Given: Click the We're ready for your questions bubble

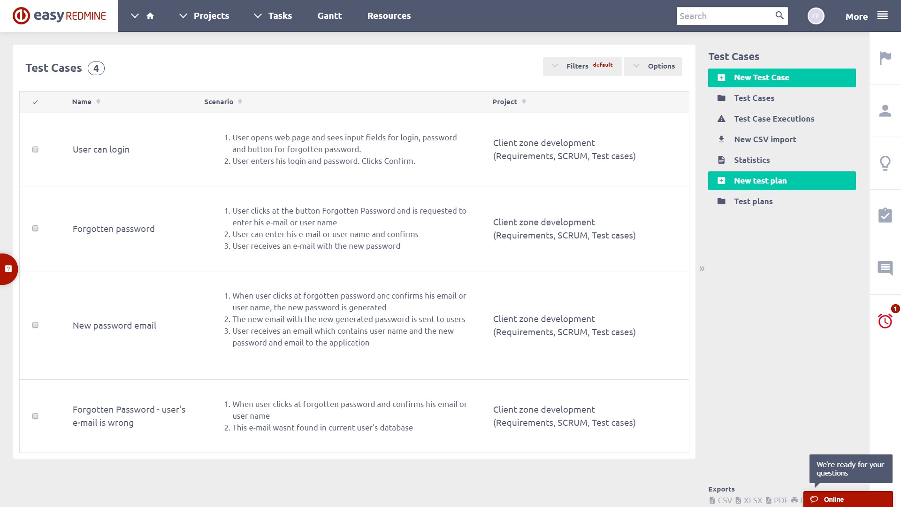Looking at the screenshot, I should pos(850,469).
